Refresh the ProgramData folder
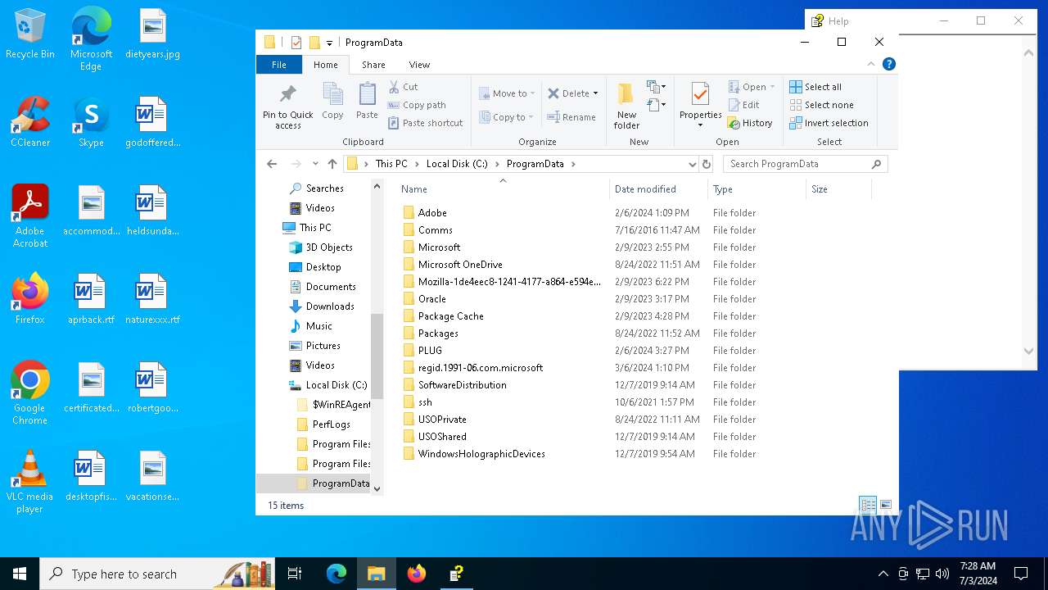The width and height of the screenshot is (1048, 590). point(707,164)
